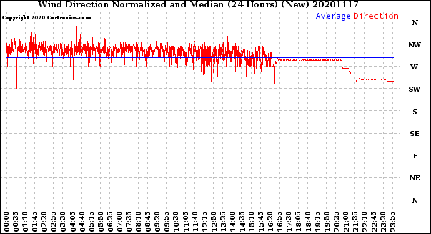Click the bottom 'N' axis label
The width and height of the screenshot is (431, 234).
coord(415,200)
